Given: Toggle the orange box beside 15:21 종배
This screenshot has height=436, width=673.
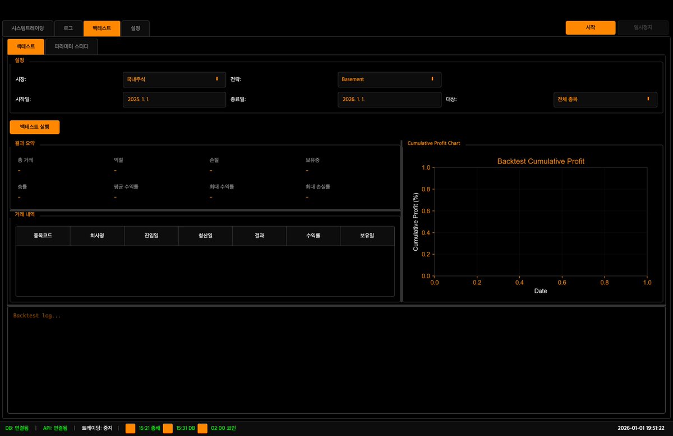Looking at the screenshot, I should (130, 428).
